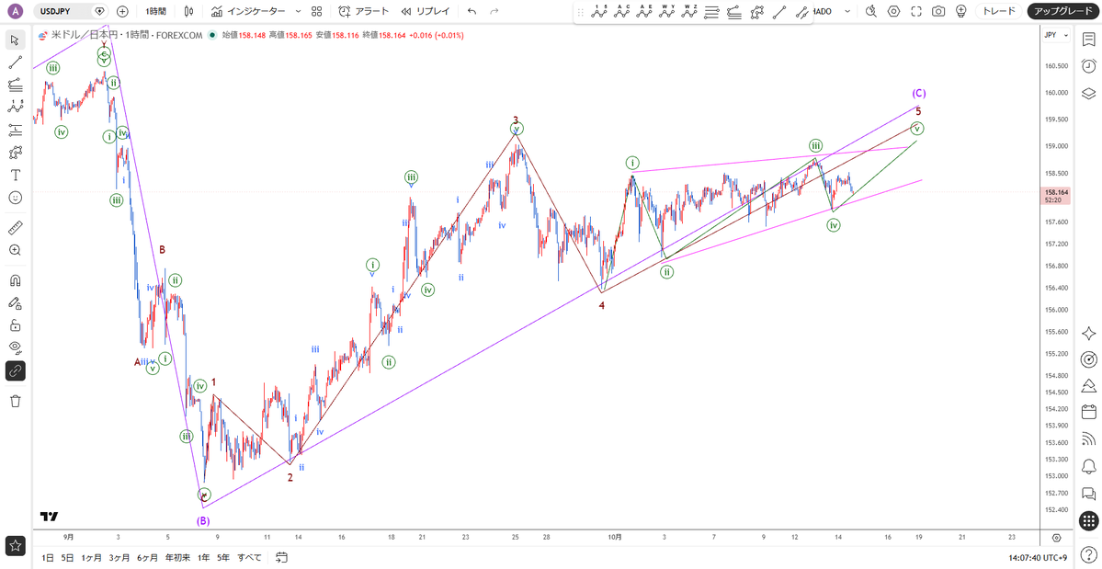The height and width of the screenshot is (569, 1102).
Task: Open the Gann and Fibonacci tools
Action: 15,85
